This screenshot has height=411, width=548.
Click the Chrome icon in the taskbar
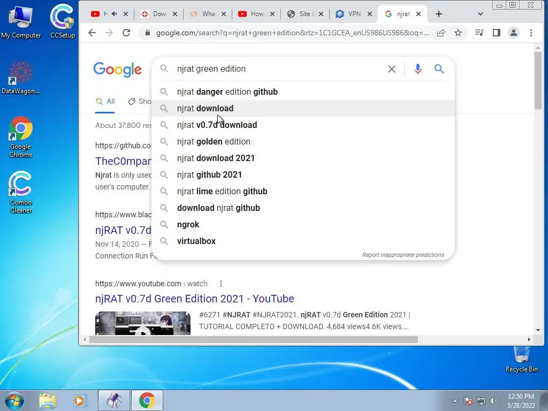(x=147, y=400)
